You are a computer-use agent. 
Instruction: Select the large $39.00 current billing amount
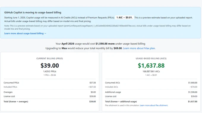click(x=50, y=66)
